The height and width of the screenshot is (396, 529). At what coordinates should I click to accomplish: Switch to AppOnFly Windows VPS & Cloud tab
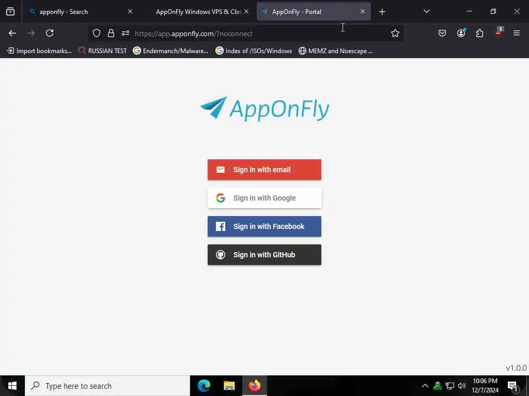[x=197, y=12]
